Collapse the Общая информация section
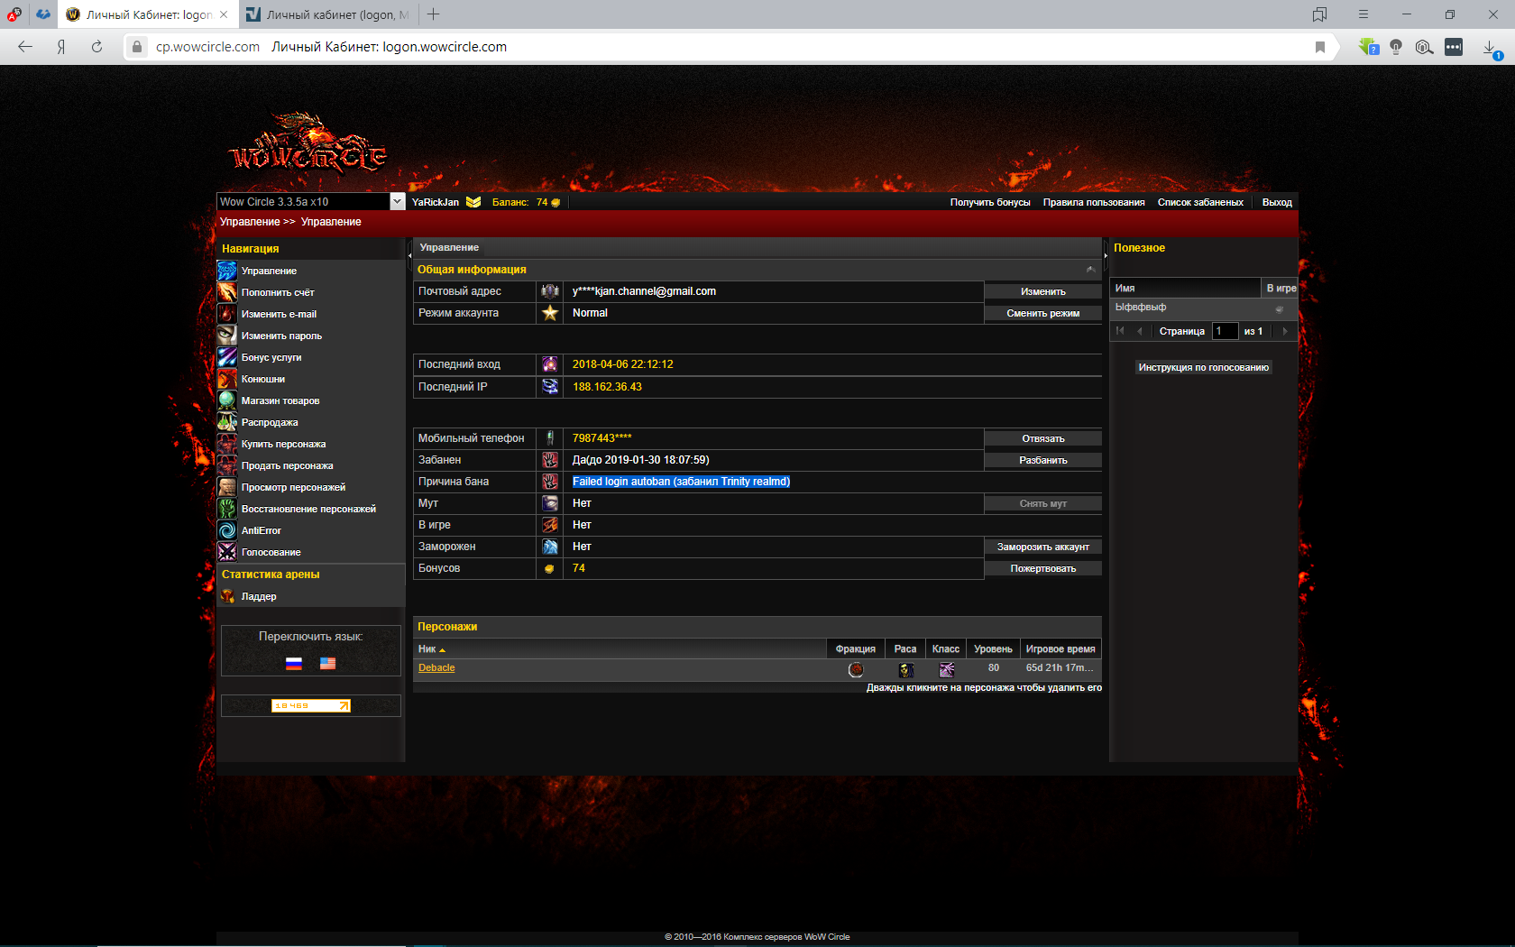The width and height of the screenshot is (1515, 947). (x=1090, y=270)
